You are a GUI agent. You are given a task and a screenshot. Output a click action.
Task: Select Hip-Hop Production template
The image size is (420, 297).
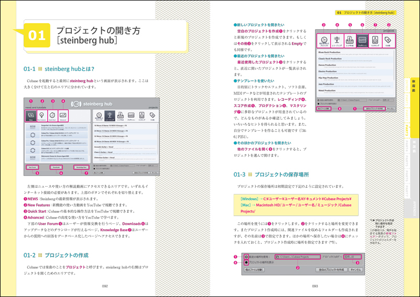click(x=355, y=79)
